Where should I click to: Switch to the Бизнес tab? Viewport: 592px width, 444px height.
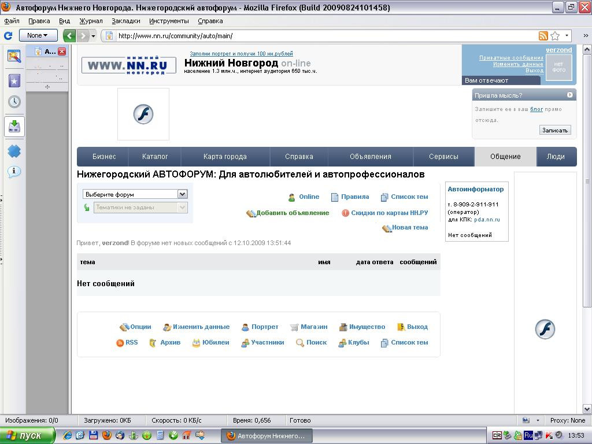tap(104, 157)
